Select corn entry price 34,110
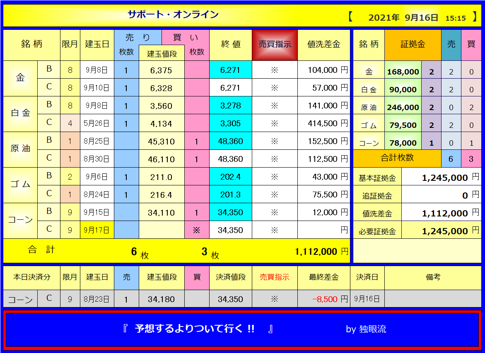 (x=162, y=212)
